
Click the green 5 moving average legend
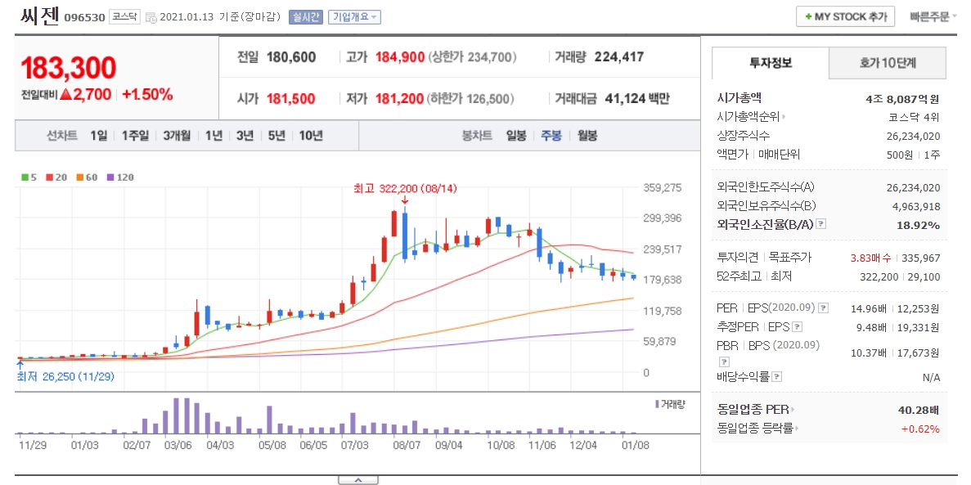click(x=29, y=177)
